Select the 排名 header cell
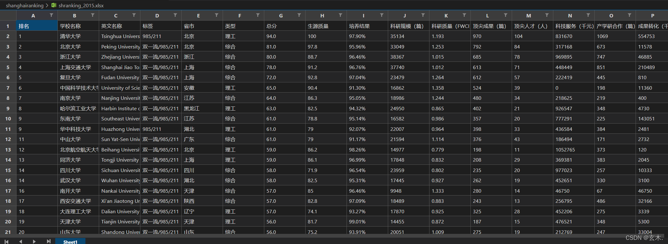668x244 pixels. coord(37,26)
